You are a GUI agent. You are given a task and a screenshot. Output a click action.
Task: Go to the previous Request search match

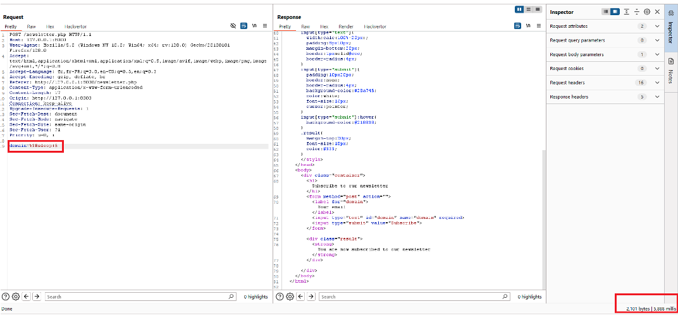click(27, 297)
